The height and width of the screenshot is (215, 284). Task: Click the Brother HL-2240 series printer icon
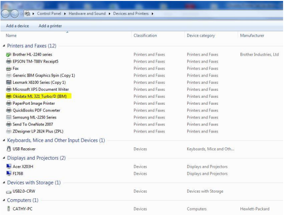point(9,55)
